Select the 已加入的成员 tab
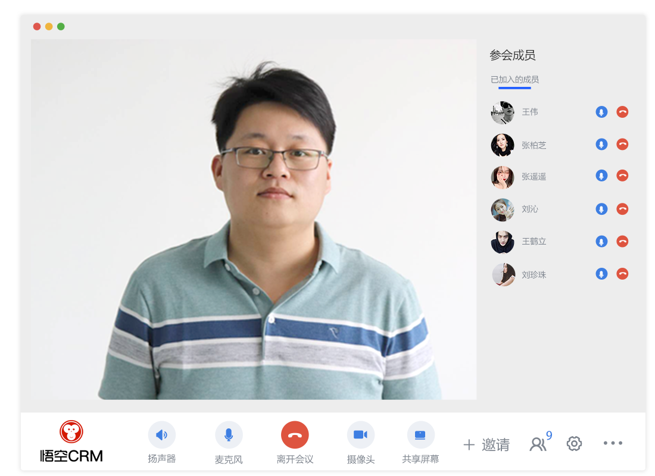 [x=514, y=80]
